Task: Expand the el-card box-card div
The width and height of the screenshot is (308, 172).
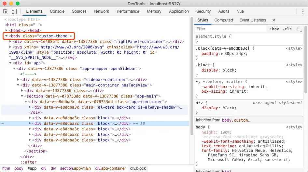Action: point(30,107)
